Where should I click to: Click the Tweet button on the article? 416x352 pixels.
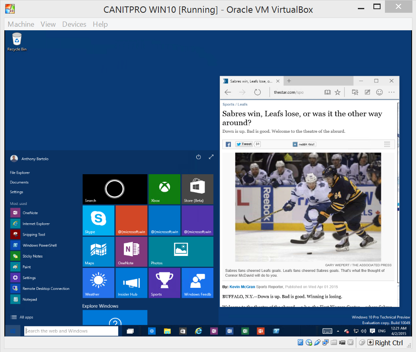tap(244, 144)
